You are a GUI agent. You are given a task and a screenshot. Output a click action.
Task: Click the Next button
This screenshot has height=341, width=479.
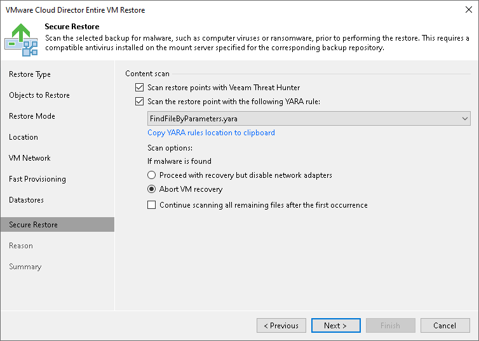pos(335,325)
